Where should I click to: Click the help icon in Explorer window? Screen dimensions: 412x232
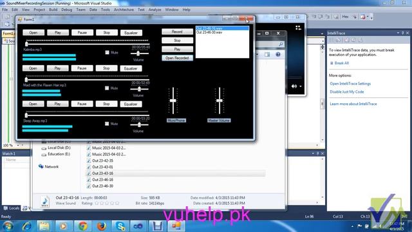(x=278, y=54)
